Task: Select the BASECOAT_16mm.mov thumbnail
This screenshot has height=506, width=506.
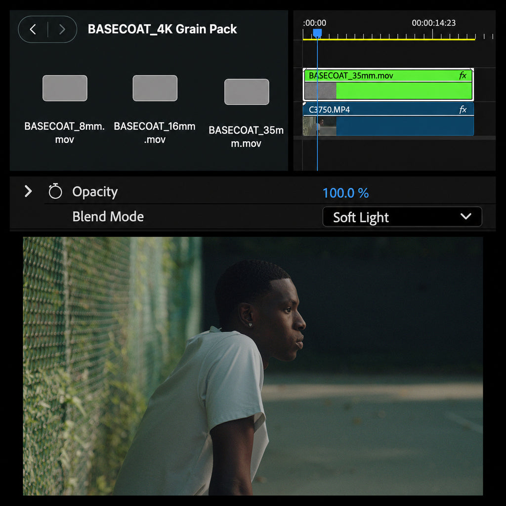Action: point(155,88)
